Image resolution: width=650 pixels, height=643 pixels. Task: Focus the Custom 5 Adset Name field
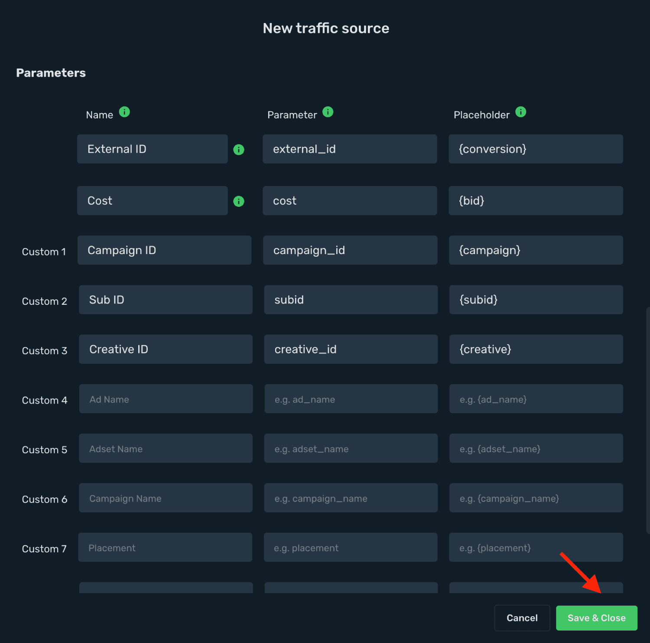tap(166, 448)
